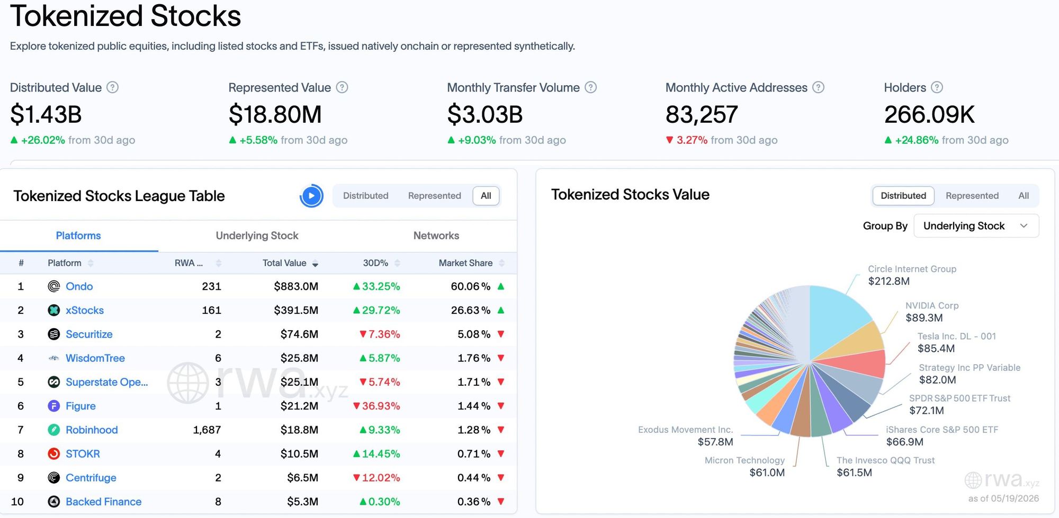Open the Ondo platform link

79,286
